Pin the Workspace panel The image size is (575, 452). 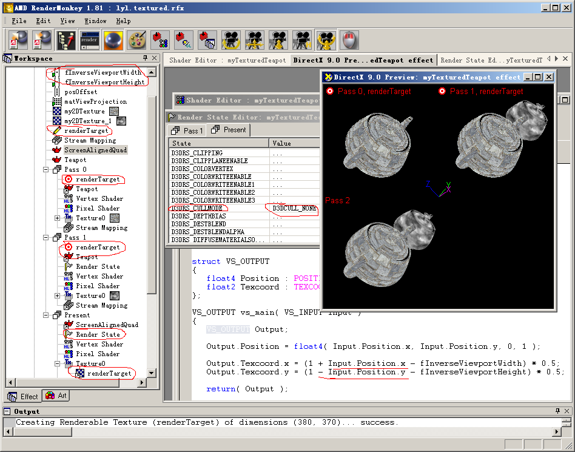pos(145,58)
